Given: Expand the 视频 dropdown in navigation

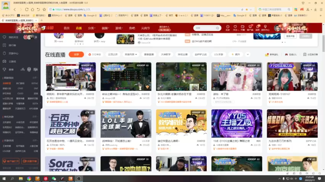Looking at the screenshot, I should (x=105, y=28).
